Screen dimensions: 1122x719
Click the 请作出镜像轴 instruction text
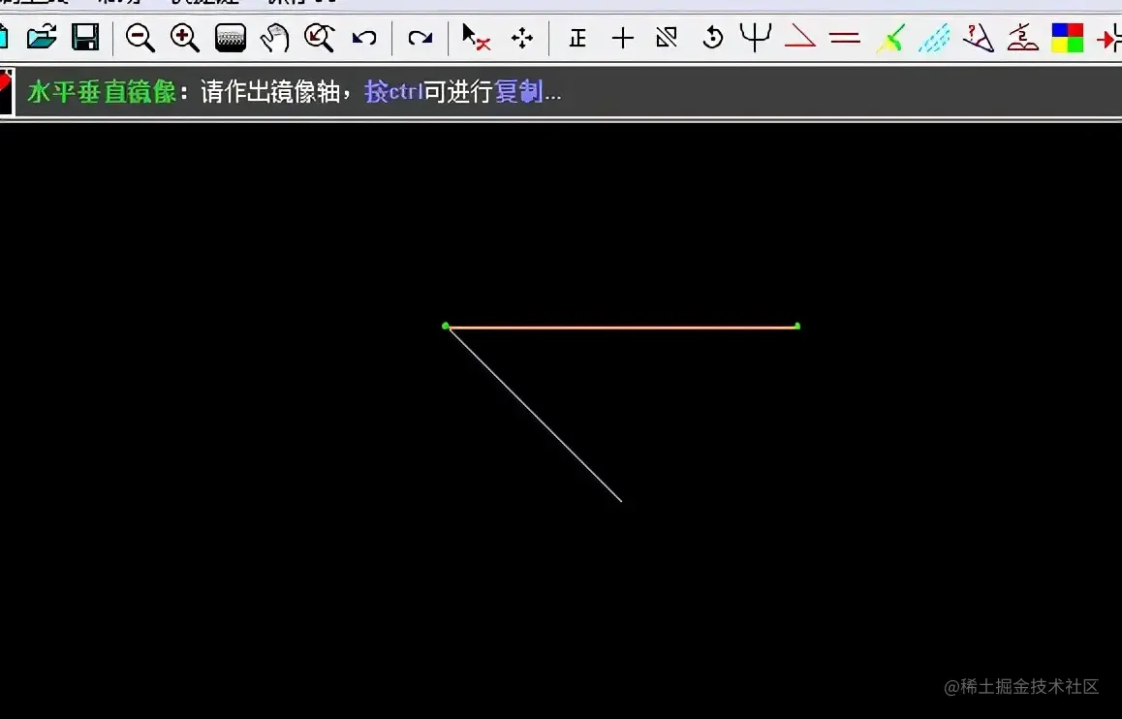pos(269,92)
